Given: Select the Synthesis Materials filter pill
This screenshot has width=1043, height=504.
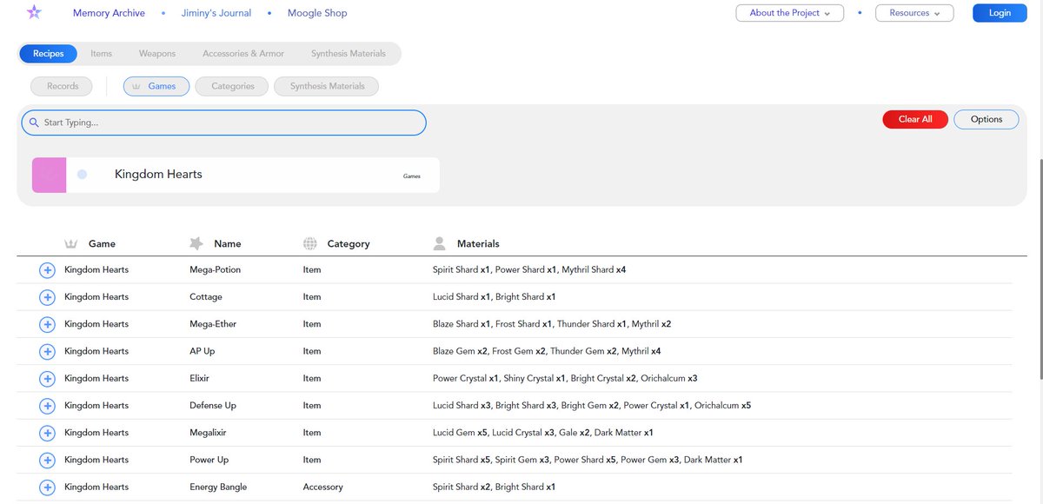Looking at the screenshot, I should point(327,86).
